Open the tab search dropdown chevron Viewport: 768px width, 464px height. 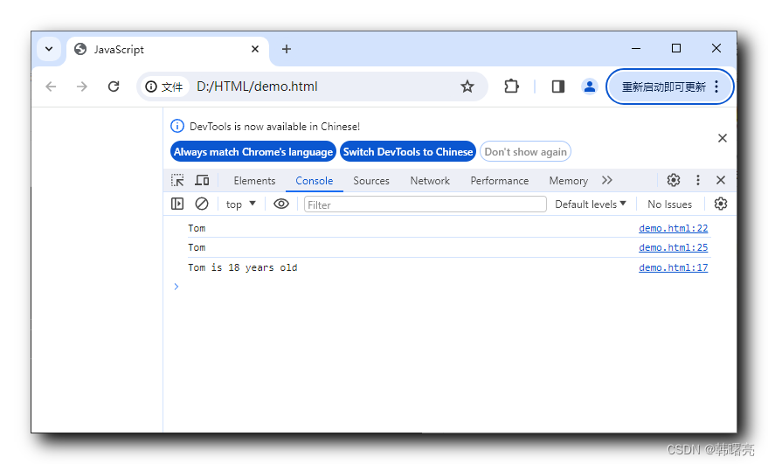tap(49, 49)
